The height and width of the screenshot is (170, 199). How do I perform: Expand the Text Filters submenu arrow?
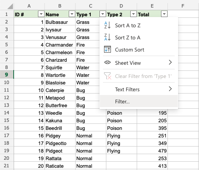click(x=170, y=89)
